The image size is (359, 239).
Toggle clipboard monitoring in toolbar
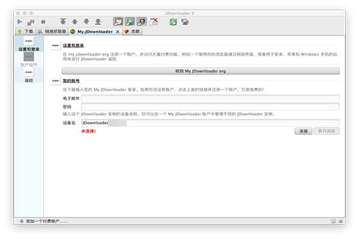(118, 22)
